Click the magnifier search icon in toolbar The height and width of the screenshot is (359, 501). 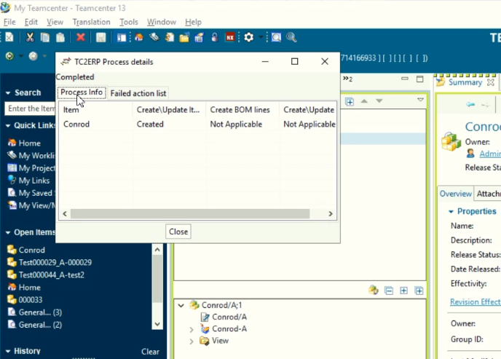click(291, 37)
